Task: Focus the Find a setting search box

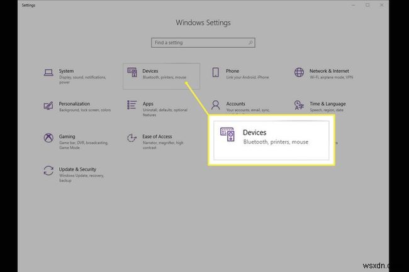Action: (203, 43)
